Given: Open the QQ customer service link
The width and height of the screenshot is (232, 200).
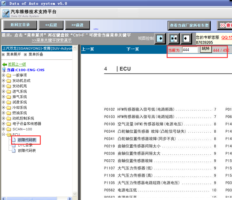Looking at the screenshot, I should point(227,37).
